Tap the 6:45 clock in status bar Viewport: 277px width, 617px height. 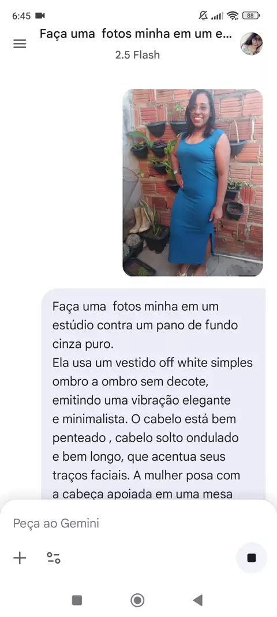pyautogui.click(x=21, y=16)
